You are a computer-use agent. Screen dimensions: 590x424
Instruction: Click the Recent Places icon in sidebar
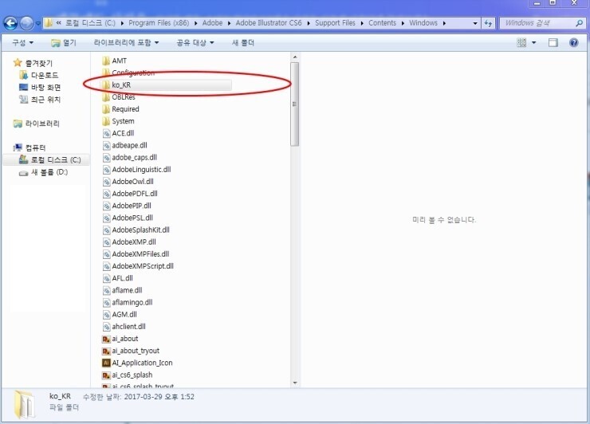click(23, 100)
